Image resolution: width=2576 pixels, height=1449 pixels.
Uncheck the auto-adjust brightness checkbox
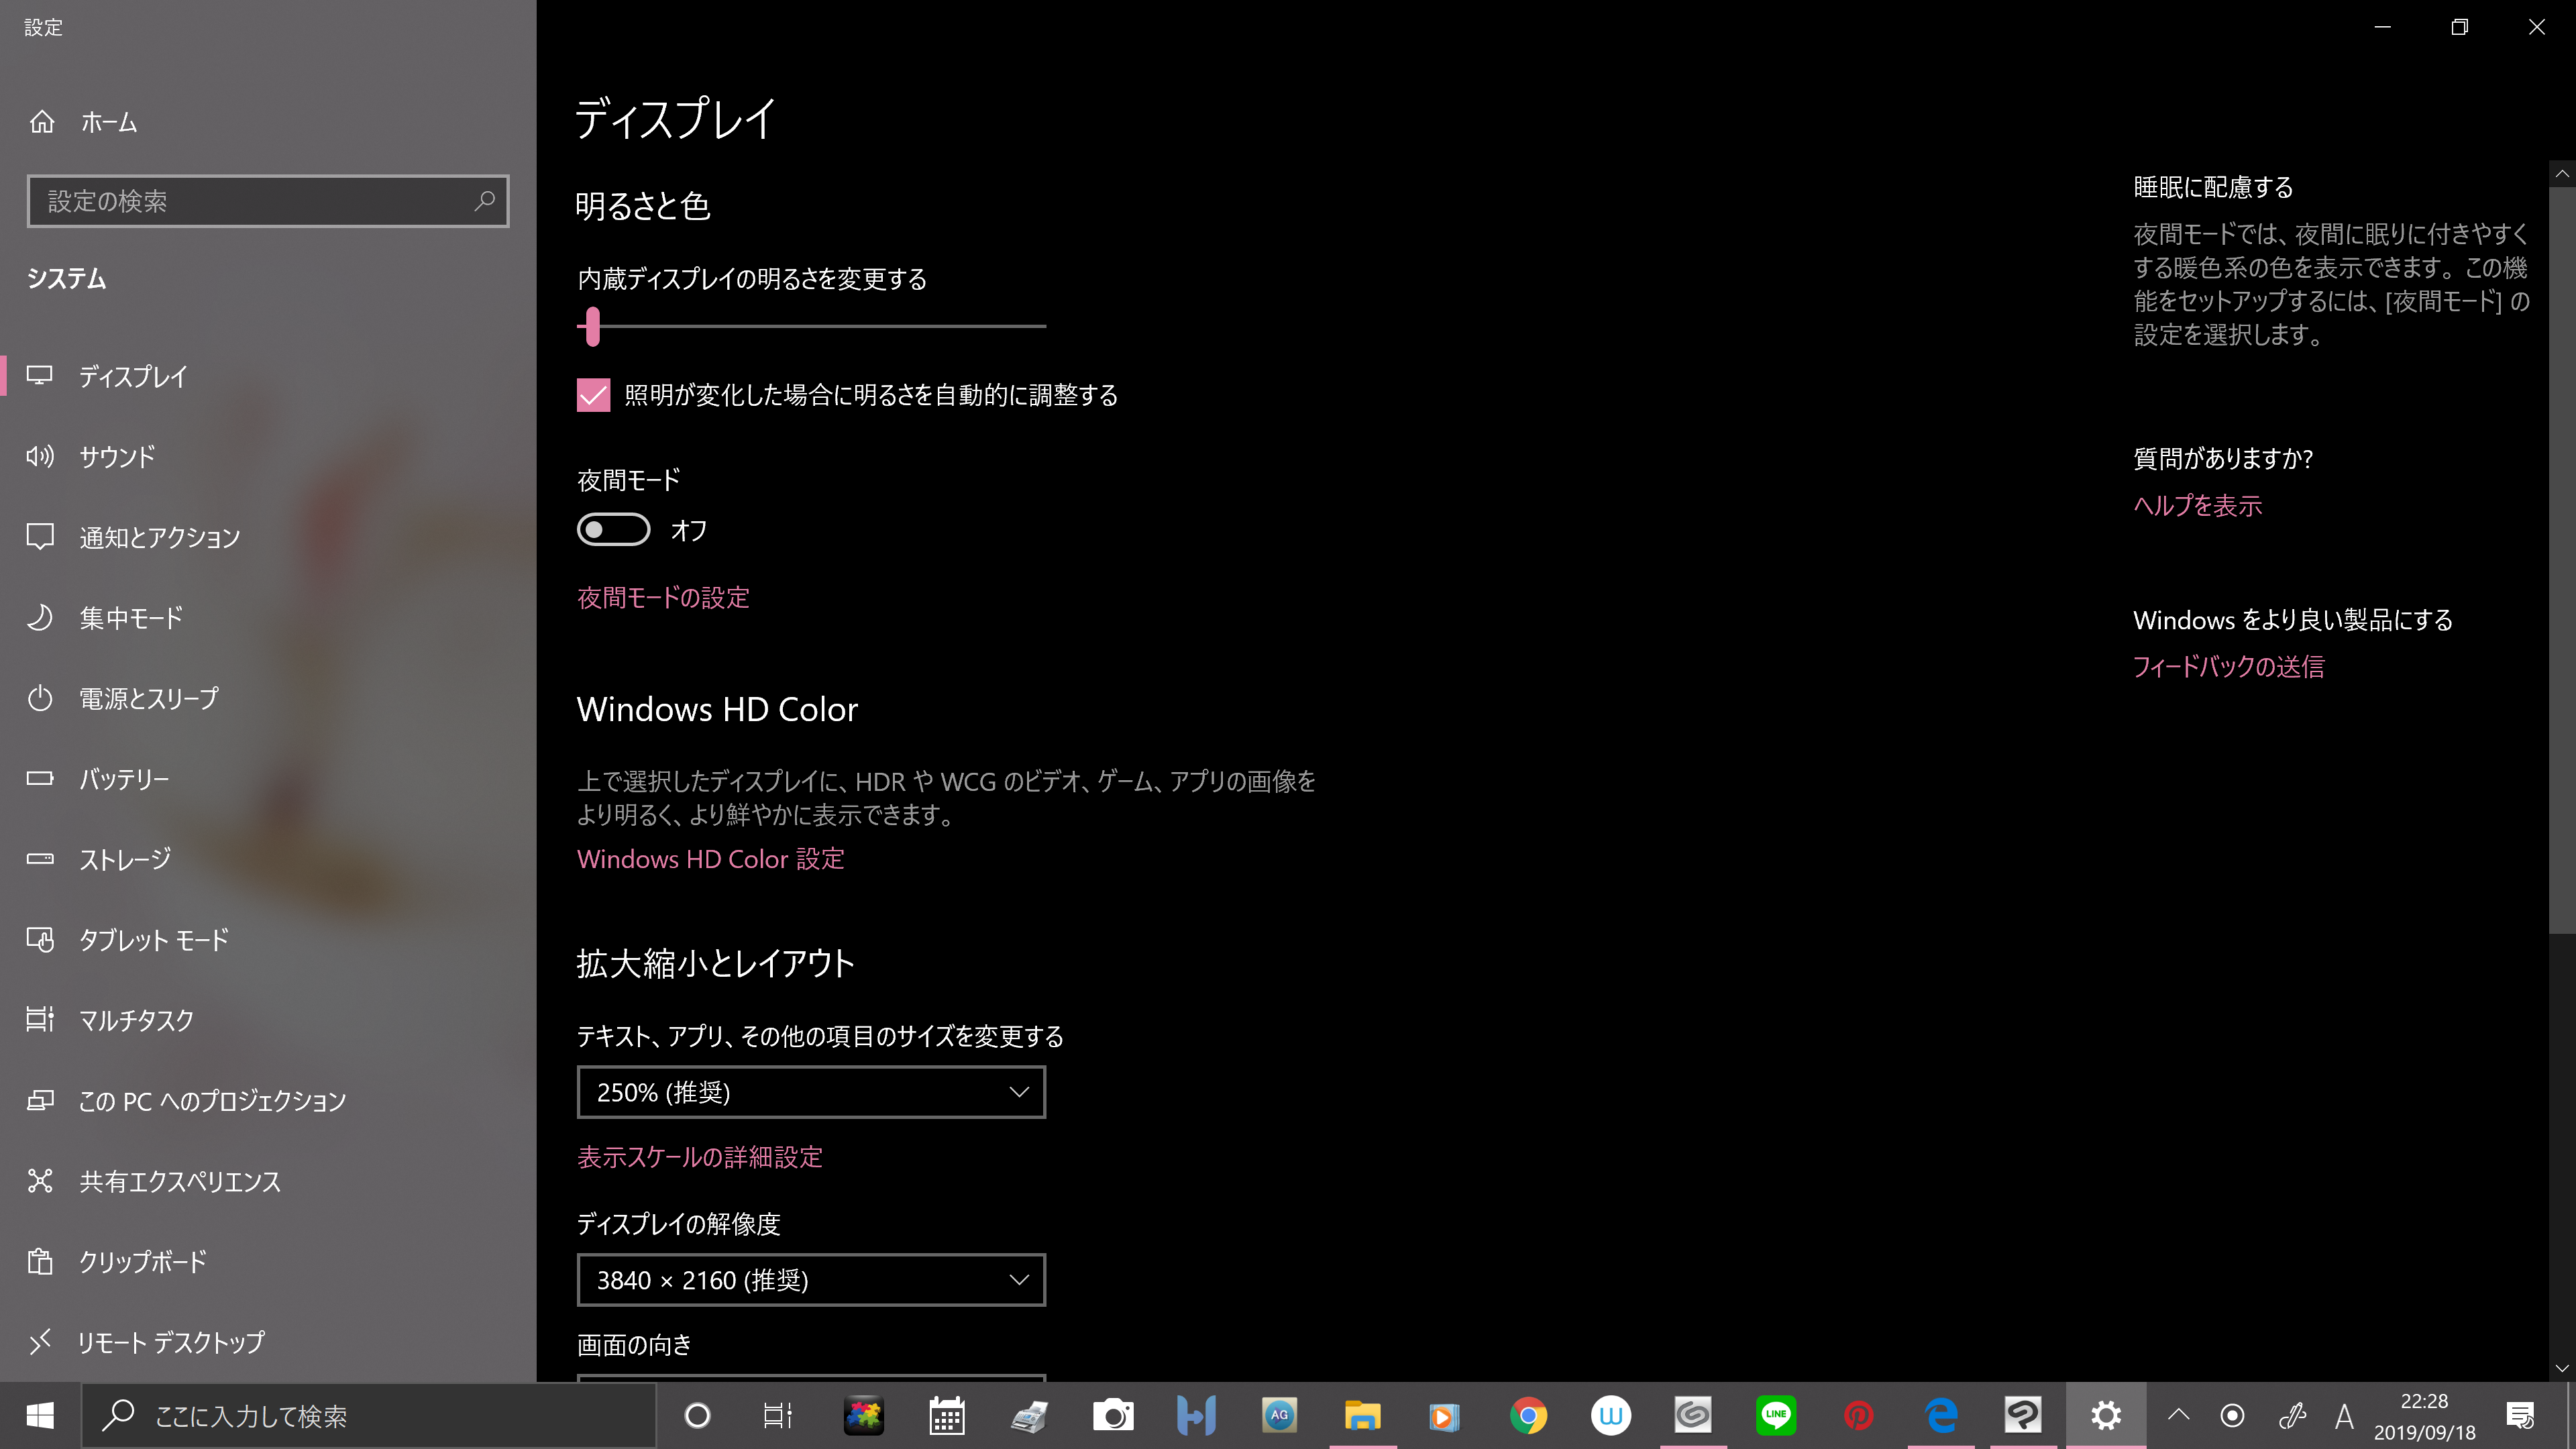pos(593,395)
